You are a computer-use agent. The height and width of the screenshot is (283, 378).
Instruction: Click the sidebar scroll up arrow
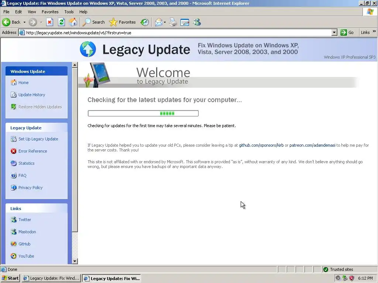tap(75, 65)
